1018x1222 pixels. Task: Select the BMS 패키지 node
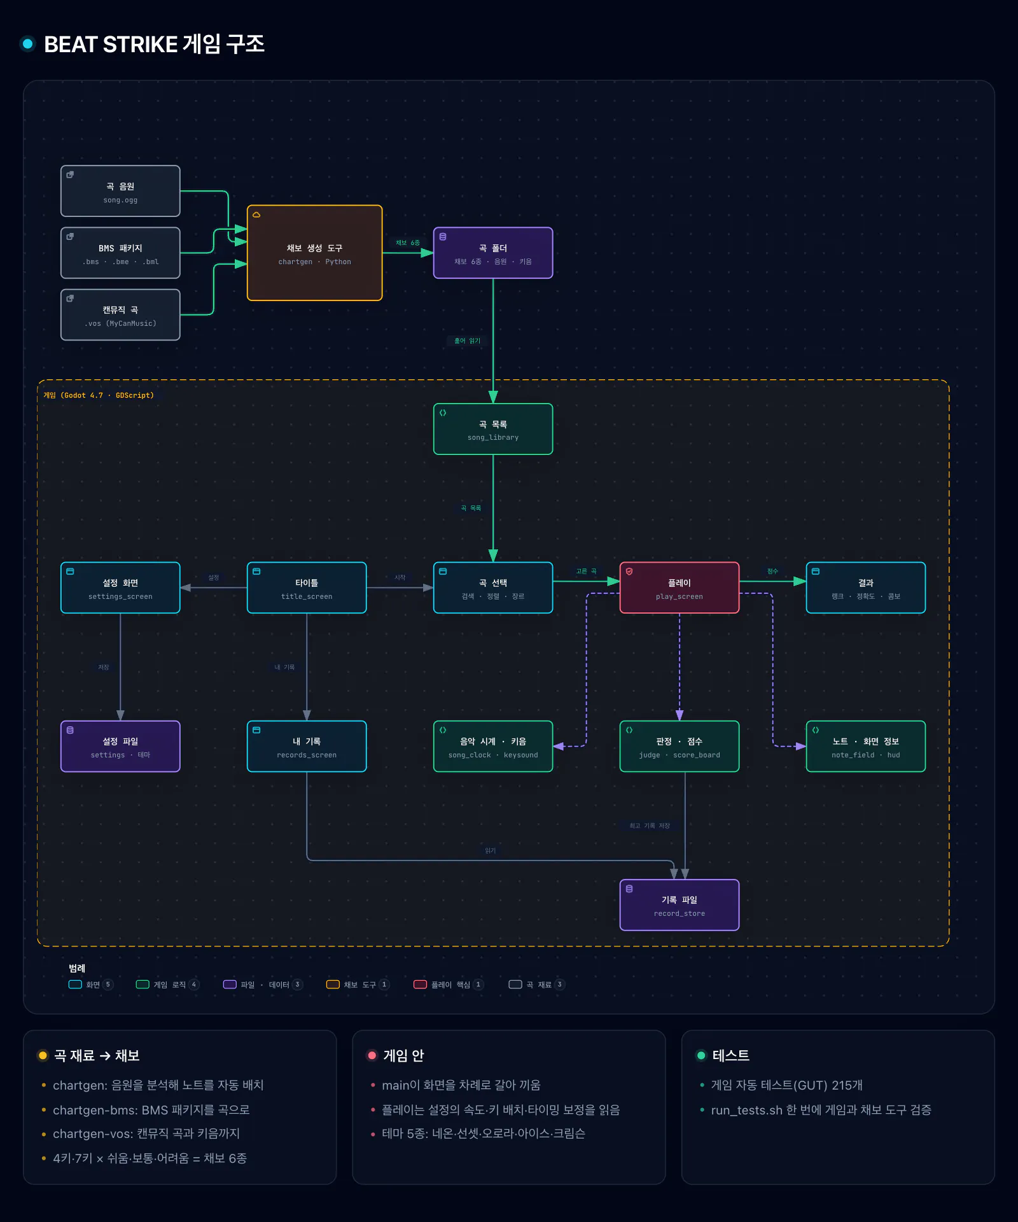(120, 253)
